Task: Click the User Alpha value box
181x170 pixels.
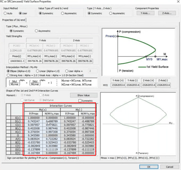Action: pos(93,71)
